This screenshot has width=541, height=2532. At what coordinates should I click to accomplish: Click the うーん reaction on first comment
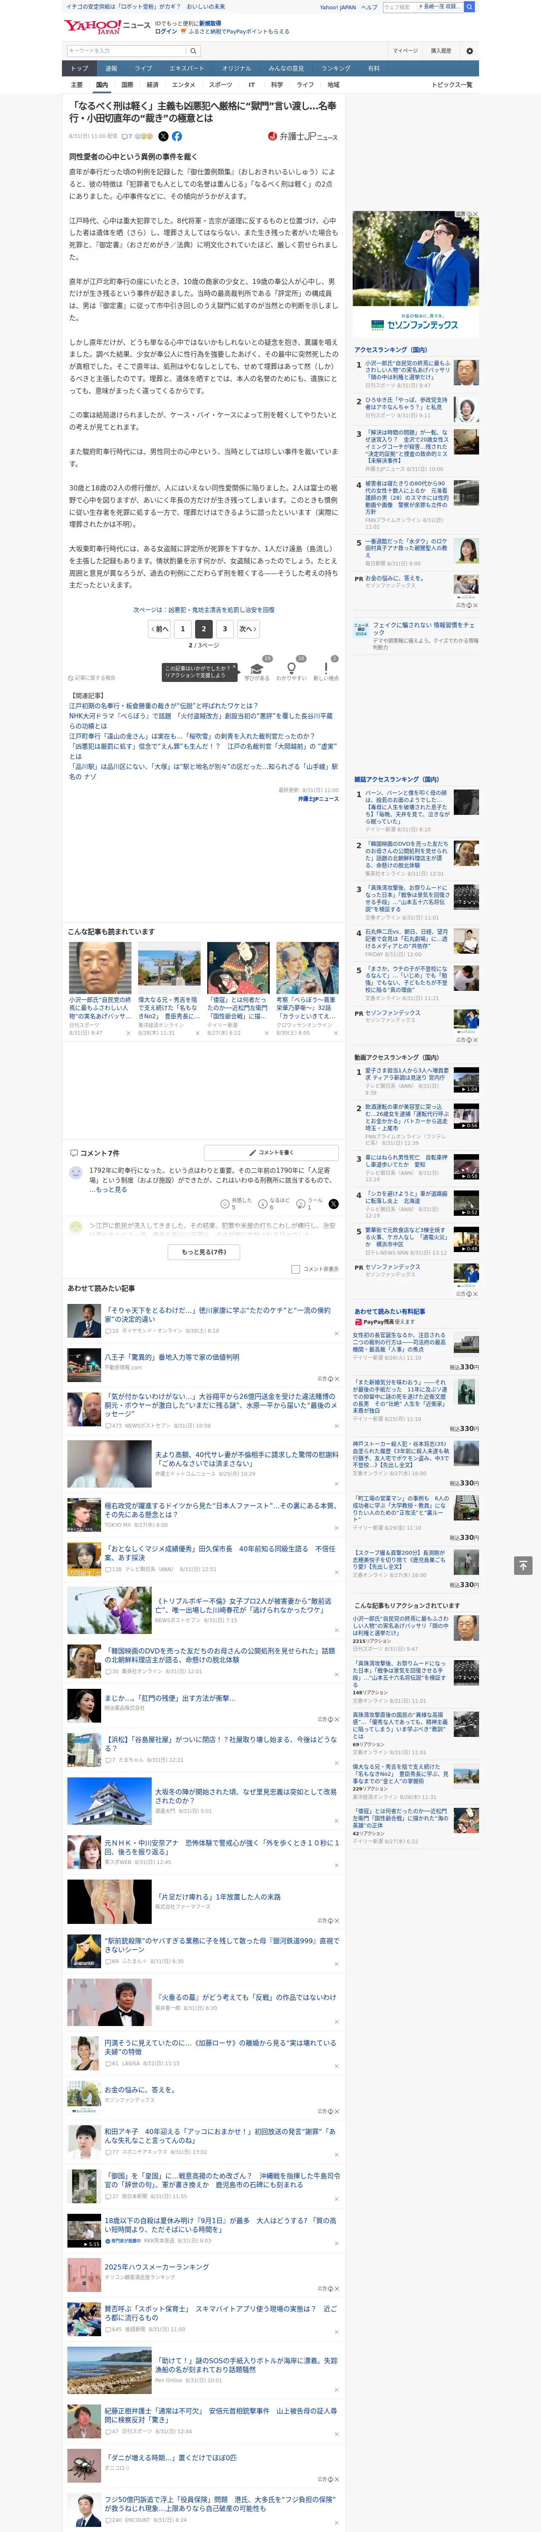(x=310, y=1203)
